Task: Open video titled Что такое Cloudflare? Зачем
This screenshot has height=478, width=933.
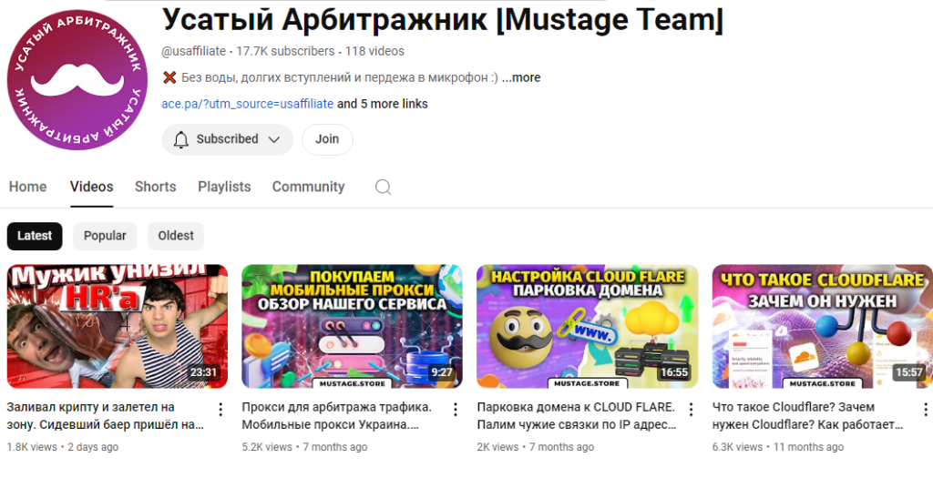Action: pyautogui.click(x=807, y=416)
